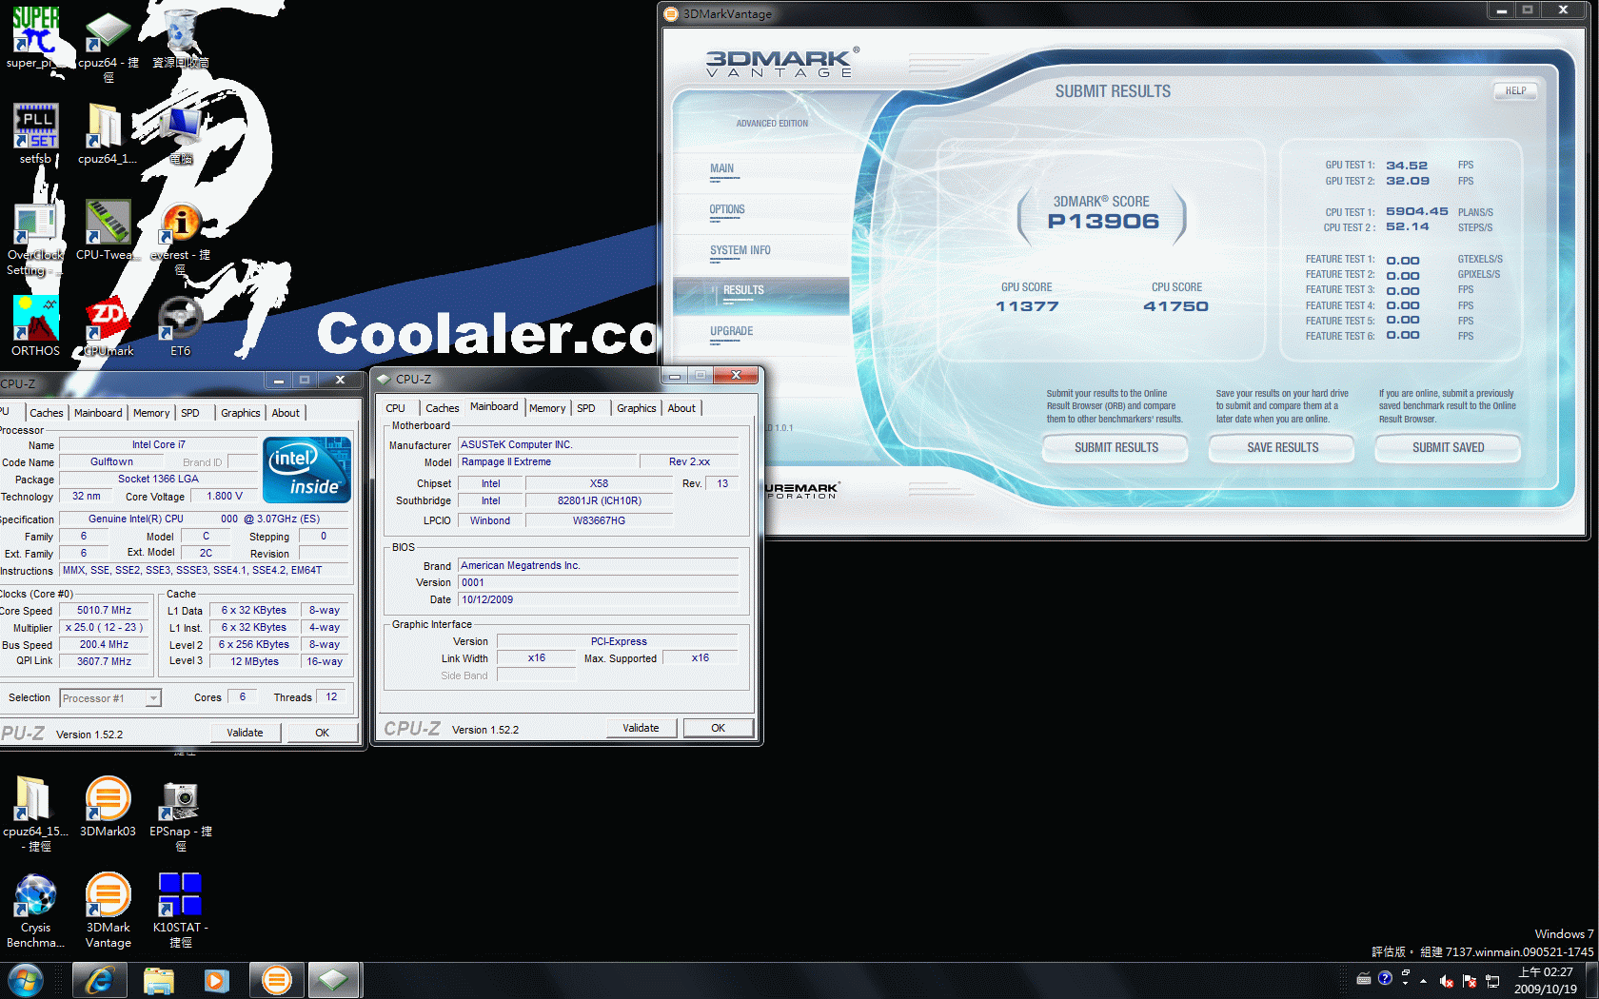Switch to Graphics tab in front CPU-Z window
The height and width of the screenshot is (999, 1599).
pyautogui.click(x=637, y=408)
